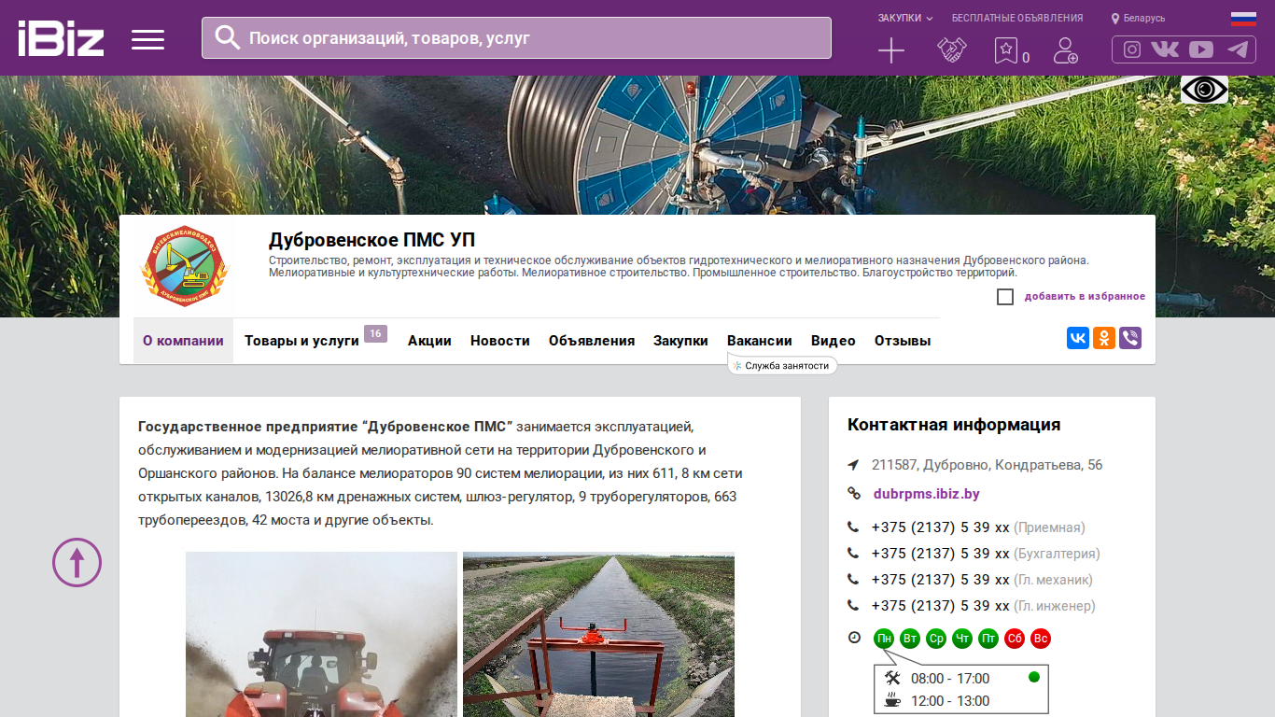
Task: Check the добавить в избранное checkbox
Action: point(1005,297)
